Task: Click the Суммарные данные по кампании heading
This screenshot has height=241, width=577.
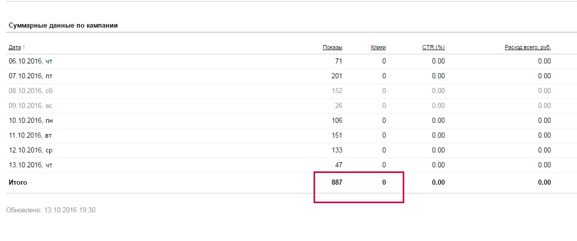Action: [64, 25]
